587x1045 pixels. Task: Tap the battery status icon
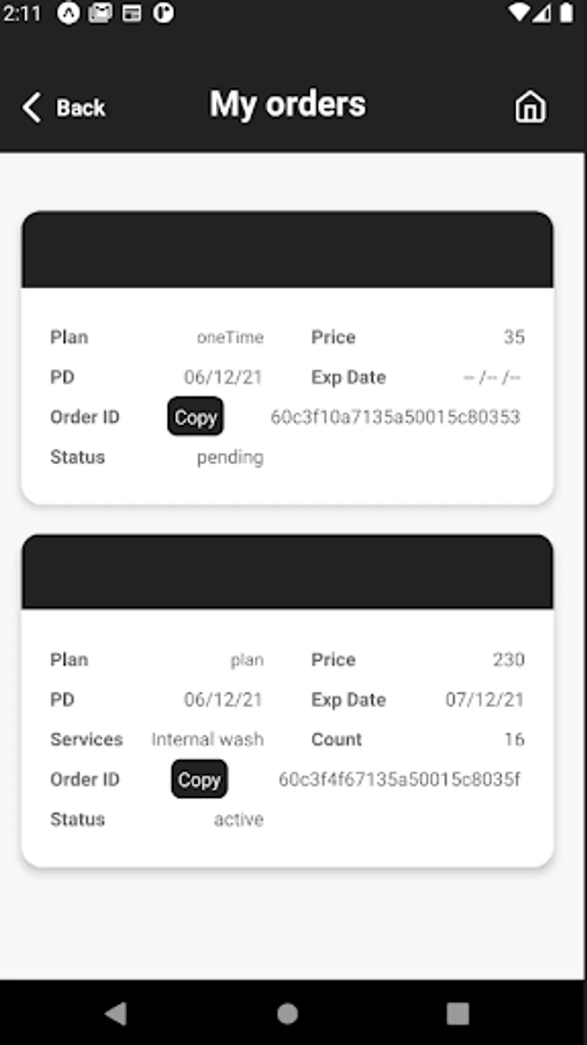click(566, 13)
